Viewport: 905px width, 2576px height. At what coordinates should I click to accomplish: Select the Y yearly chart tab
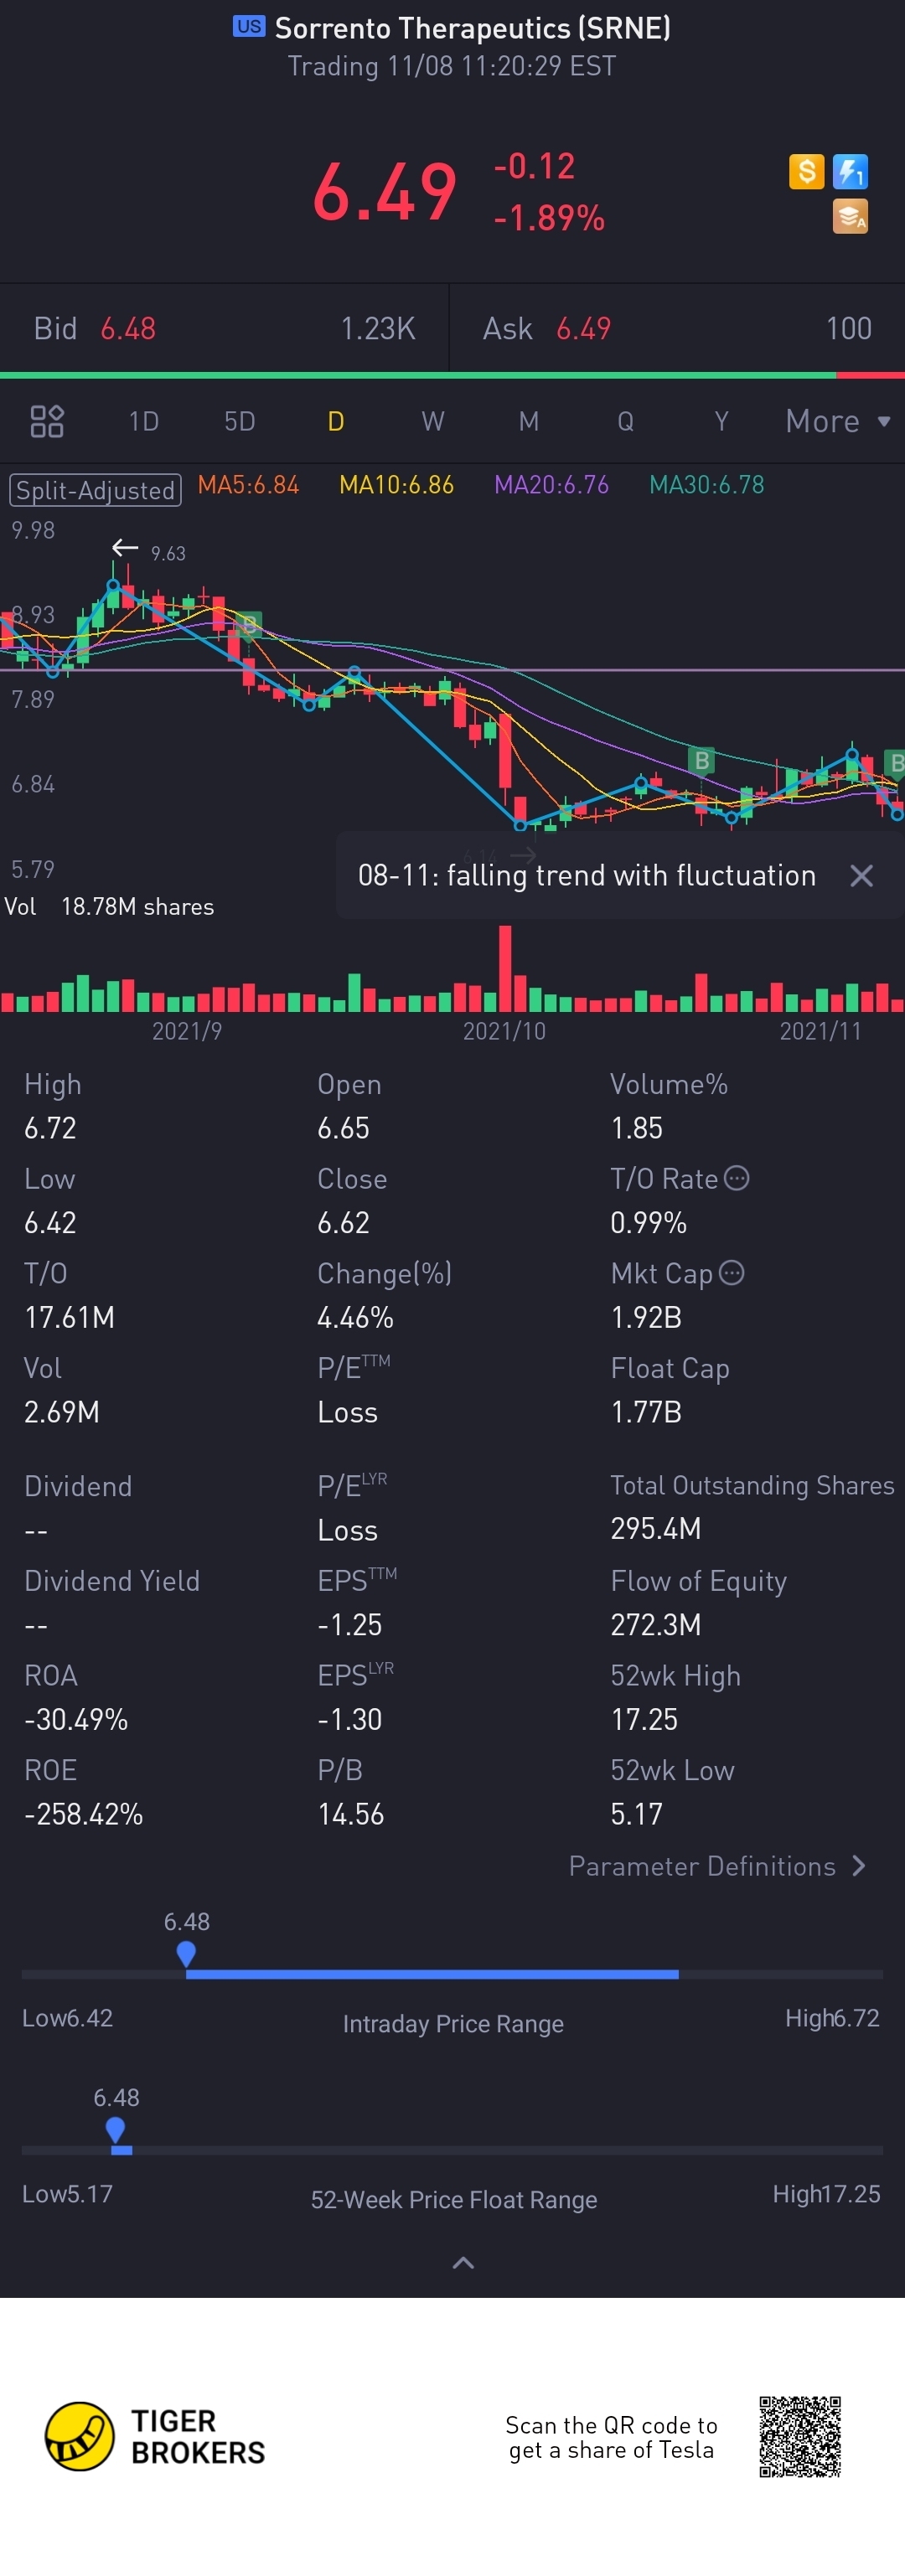(x=721, y=421)
